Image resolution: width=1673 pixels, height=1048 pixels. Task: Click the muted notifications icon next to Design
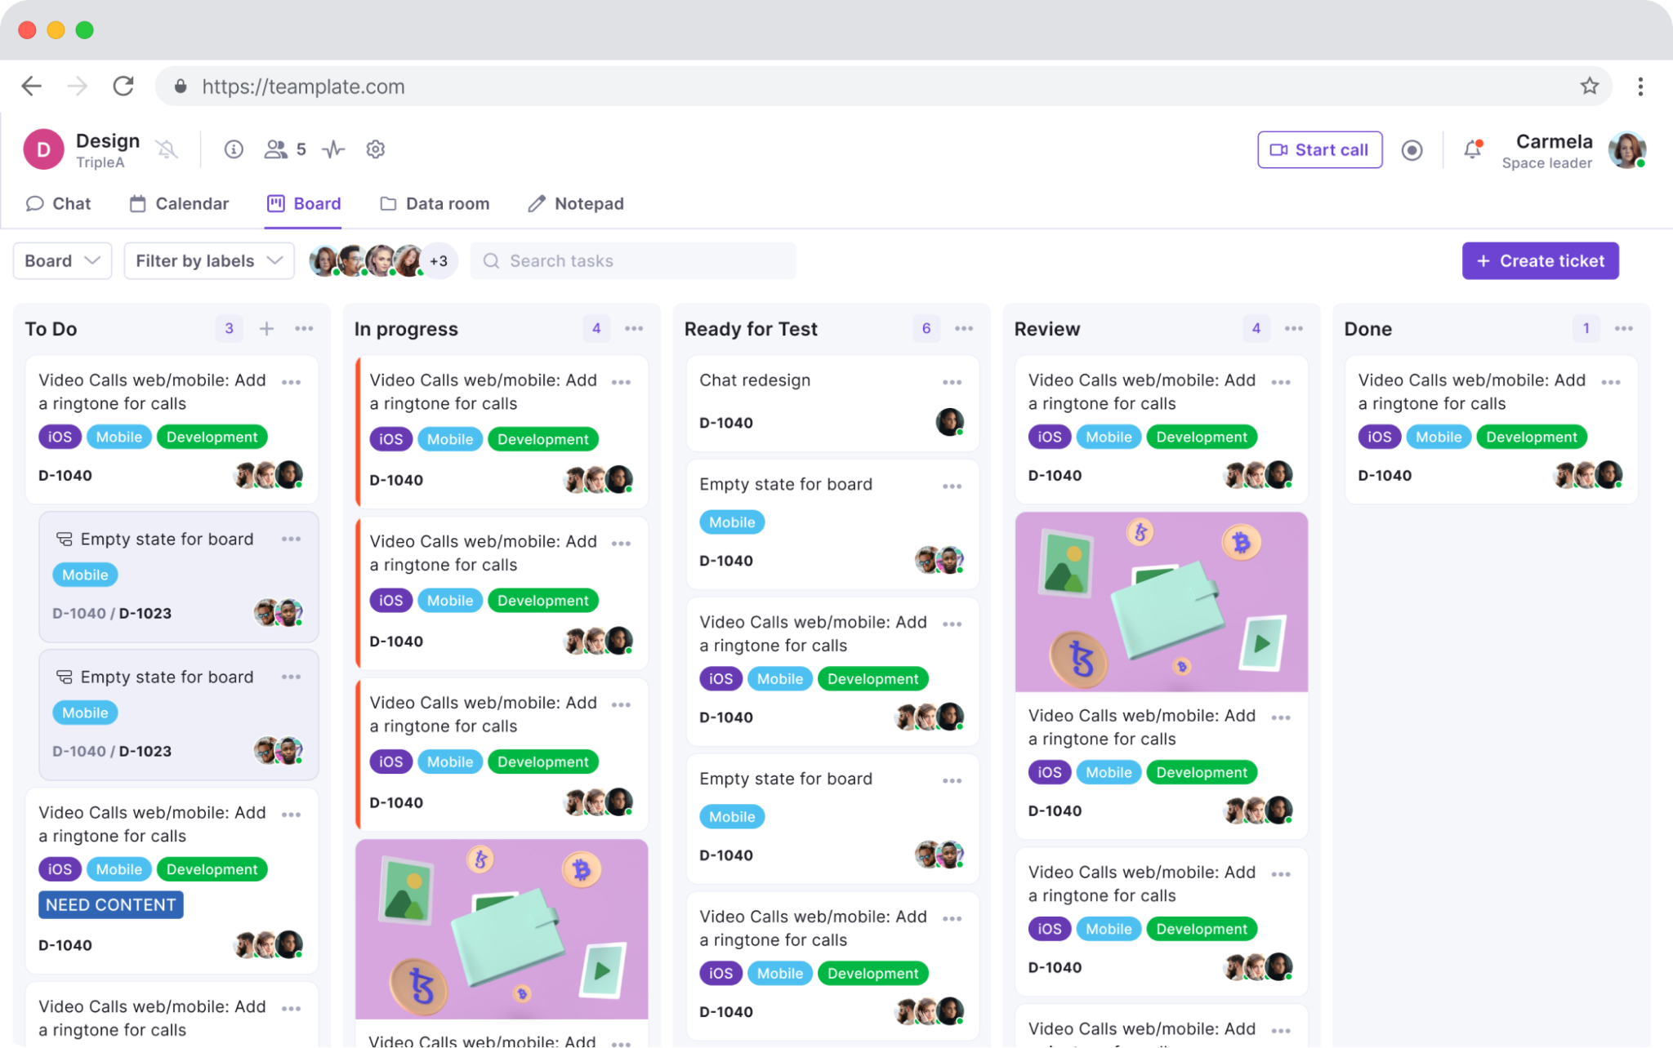click(167, 149)
